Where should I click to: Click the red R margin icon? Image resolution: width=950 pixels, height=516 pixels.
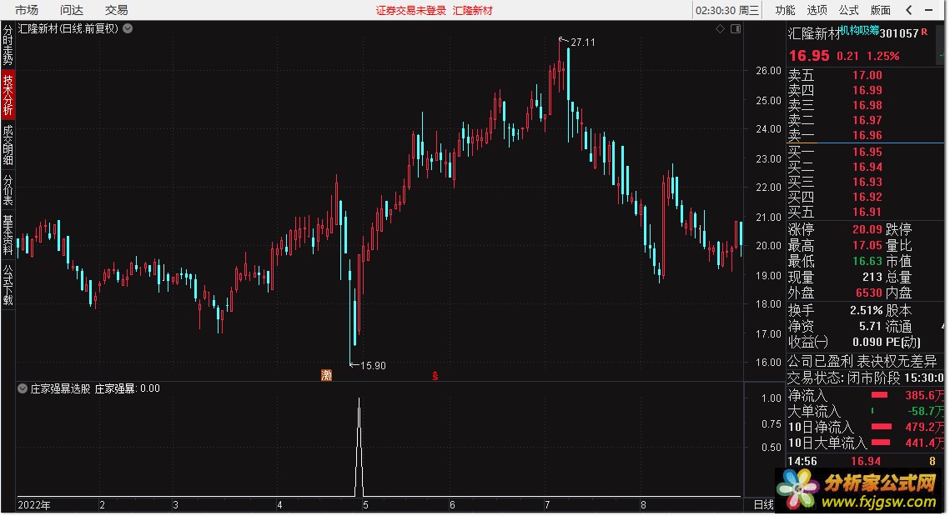[x=924, y=32]
